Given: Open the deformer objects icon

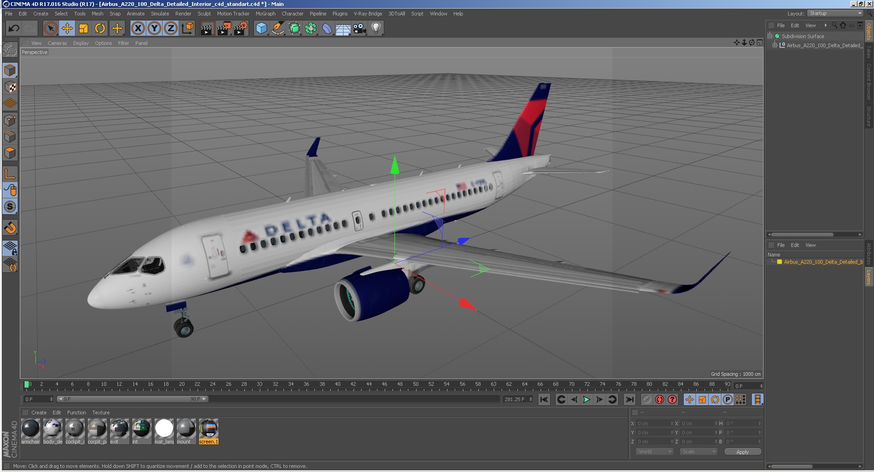Looking at the screenshot, I should point(327,29).
